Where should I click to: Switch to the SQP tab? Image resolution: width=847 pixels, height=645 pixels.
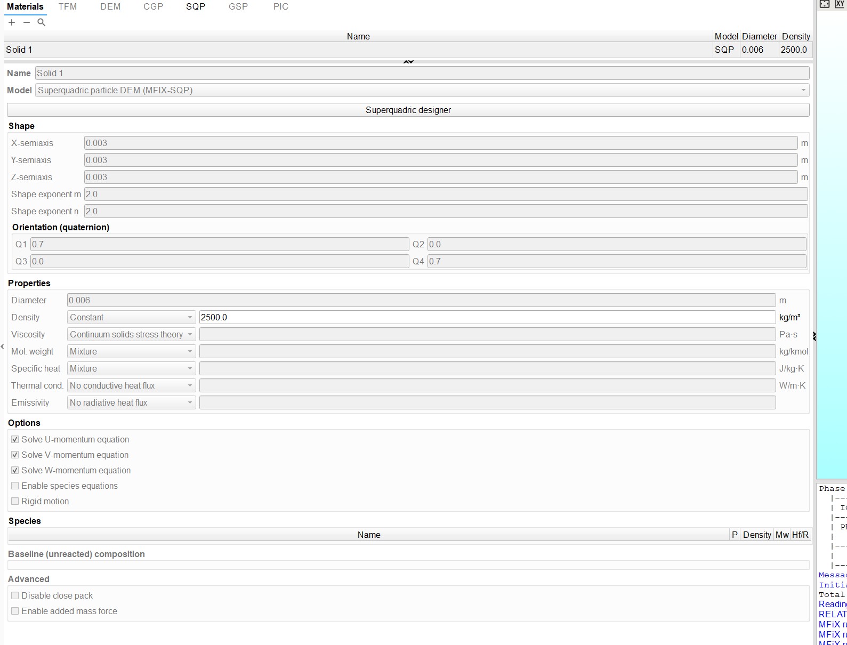click(x=195, y=7)
